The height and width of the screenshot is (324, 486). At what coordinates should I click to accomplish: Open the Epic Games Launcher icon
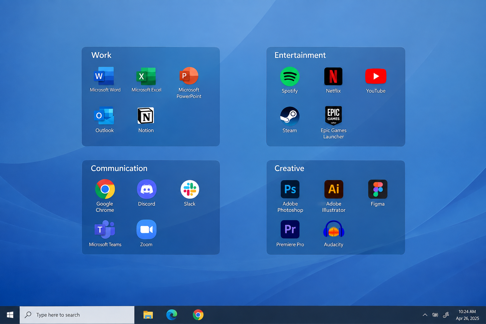click(x=333, y=115)
